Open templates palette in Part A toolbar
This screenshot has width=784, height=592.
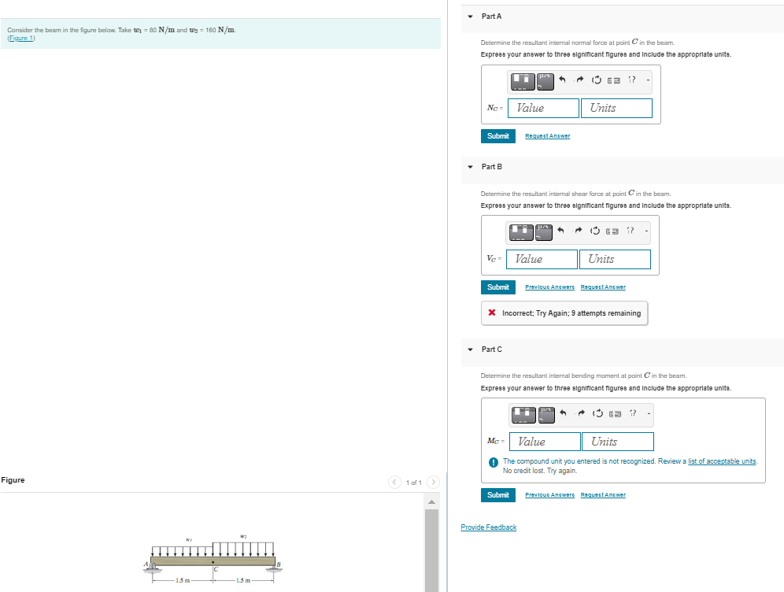click(523, 82)
